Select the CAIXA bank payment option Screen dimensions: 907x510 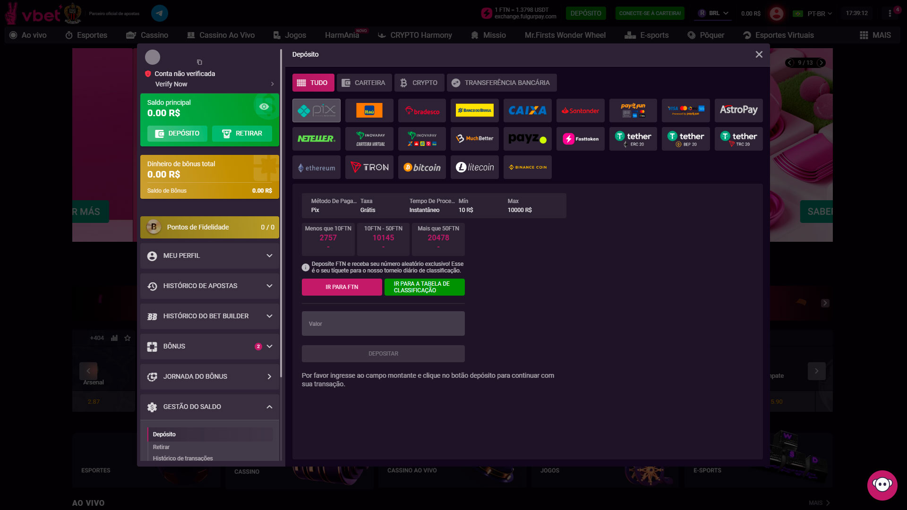pyautogui.click(x=527, y=110)
